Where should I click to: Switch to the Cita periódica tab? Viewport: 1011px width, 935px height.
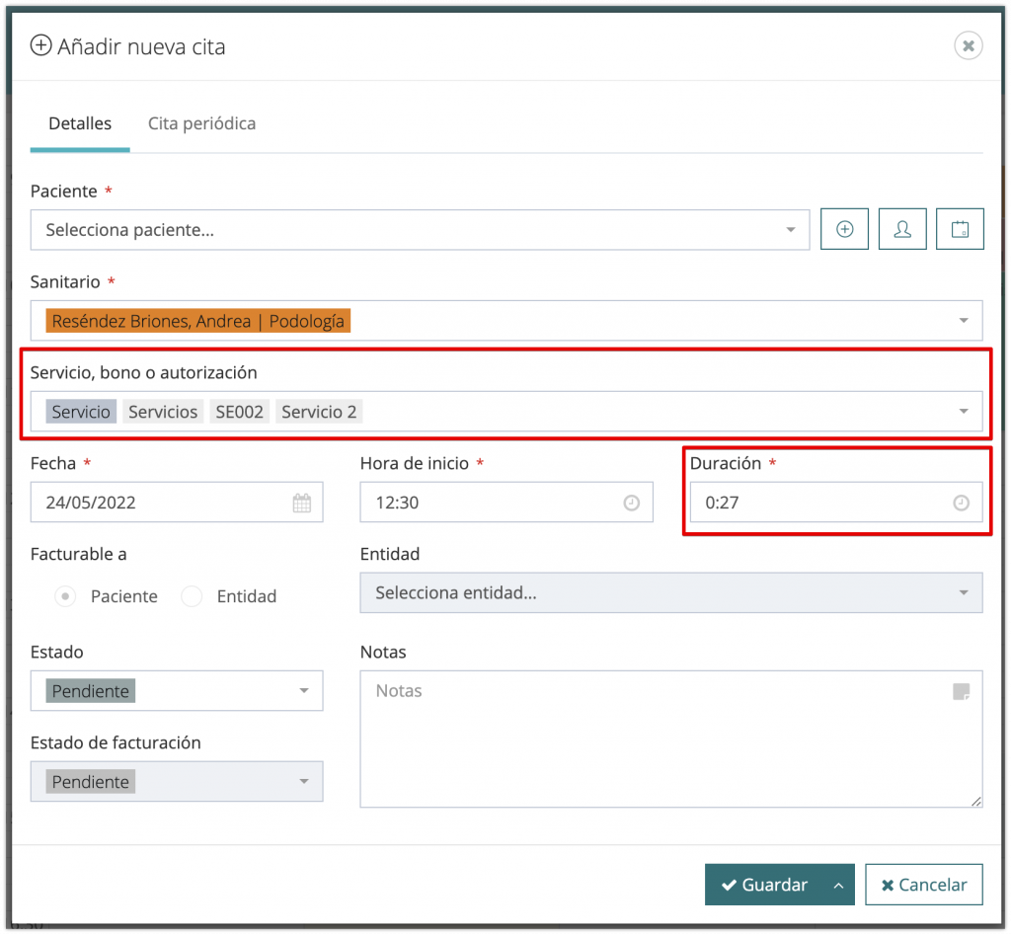201,124
